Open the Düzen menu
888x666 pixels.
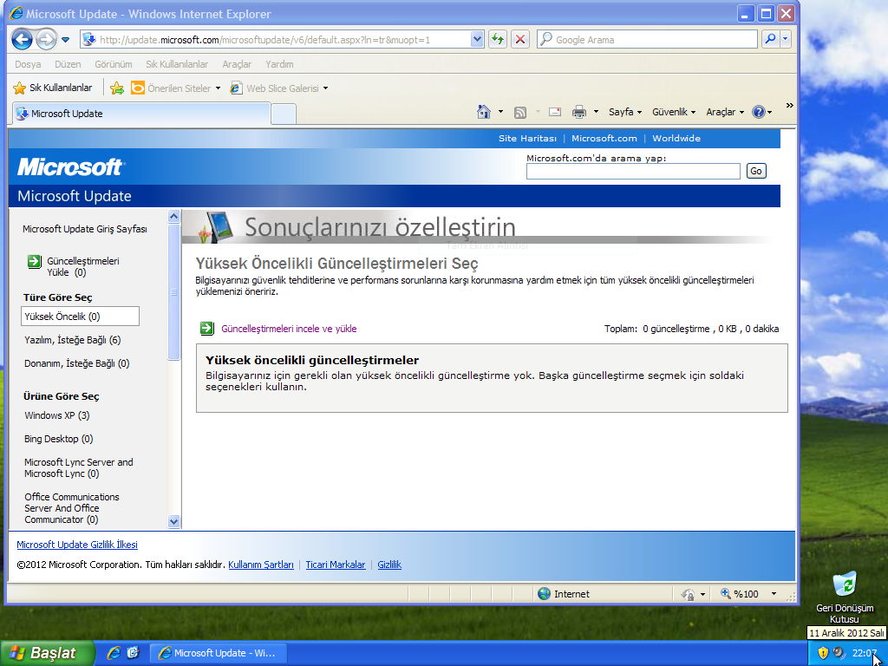click(x=68, y=64)
